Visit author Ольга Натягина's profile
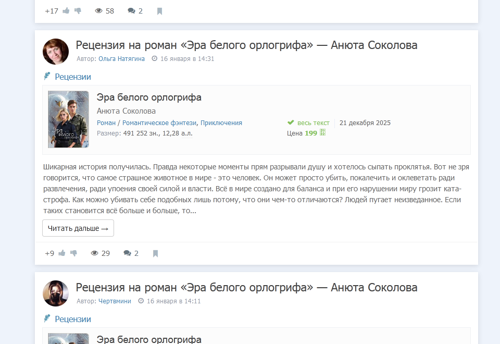The height and width of the screenshot is (344, 500). (x=121, y=59)
